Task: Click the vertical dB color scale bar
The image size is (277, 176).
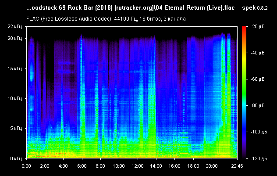Action: [x=244, y=92]
